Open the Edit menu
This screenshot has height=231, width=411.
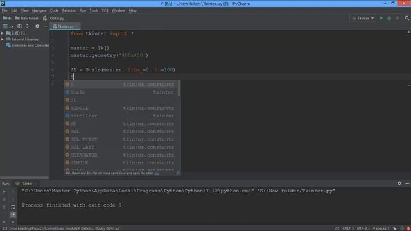(14, 10)
